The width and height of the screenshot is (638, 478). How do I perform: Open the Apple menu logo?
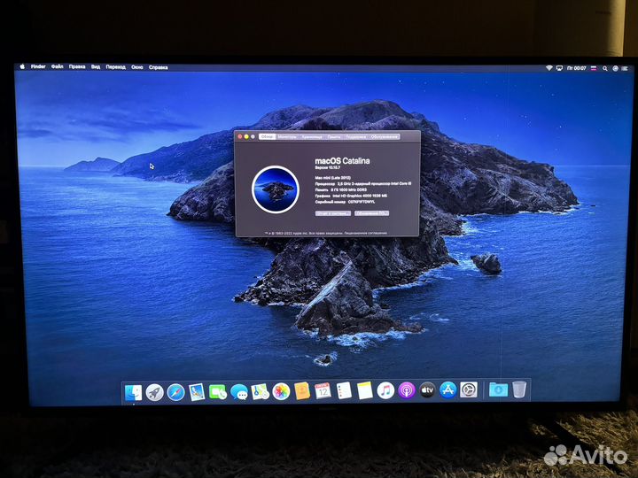point(22,66)
